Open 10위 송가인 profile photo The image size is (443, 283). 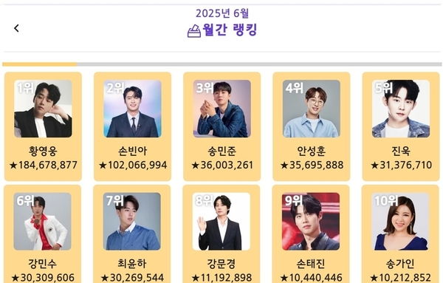[x=400, y=222]
